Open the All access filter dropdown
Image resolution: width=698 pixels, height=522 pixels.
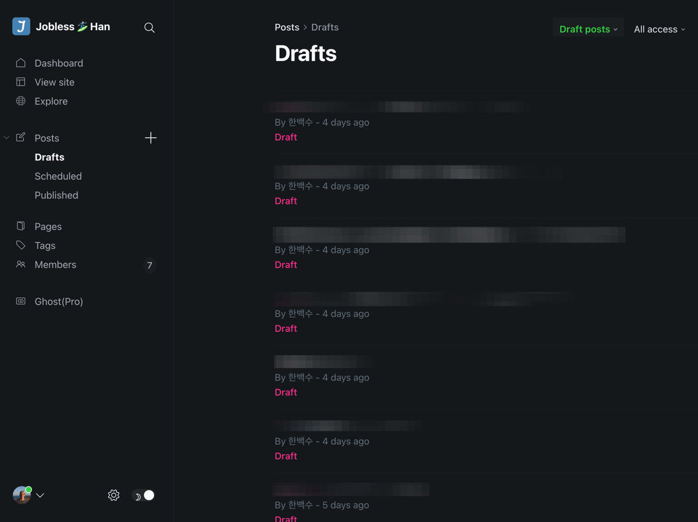pos(659,29)
